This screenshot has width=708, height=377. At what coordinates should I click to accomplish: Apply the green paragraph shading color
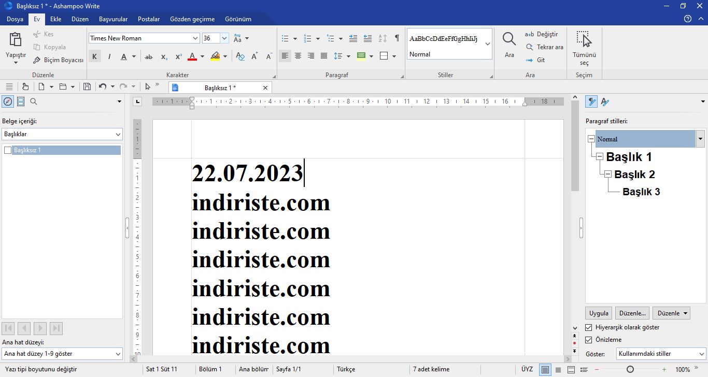point(361,56)
